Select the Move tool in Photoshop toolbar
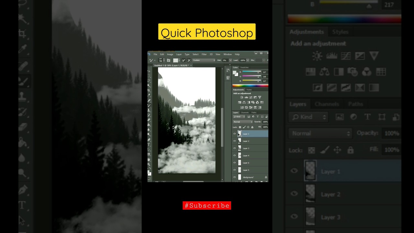Viewport: 414px width, 233px height. click(149, 71)
